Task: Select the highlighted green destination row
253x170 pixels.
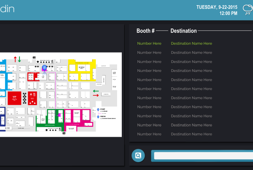Action: [x=174, y=43]
